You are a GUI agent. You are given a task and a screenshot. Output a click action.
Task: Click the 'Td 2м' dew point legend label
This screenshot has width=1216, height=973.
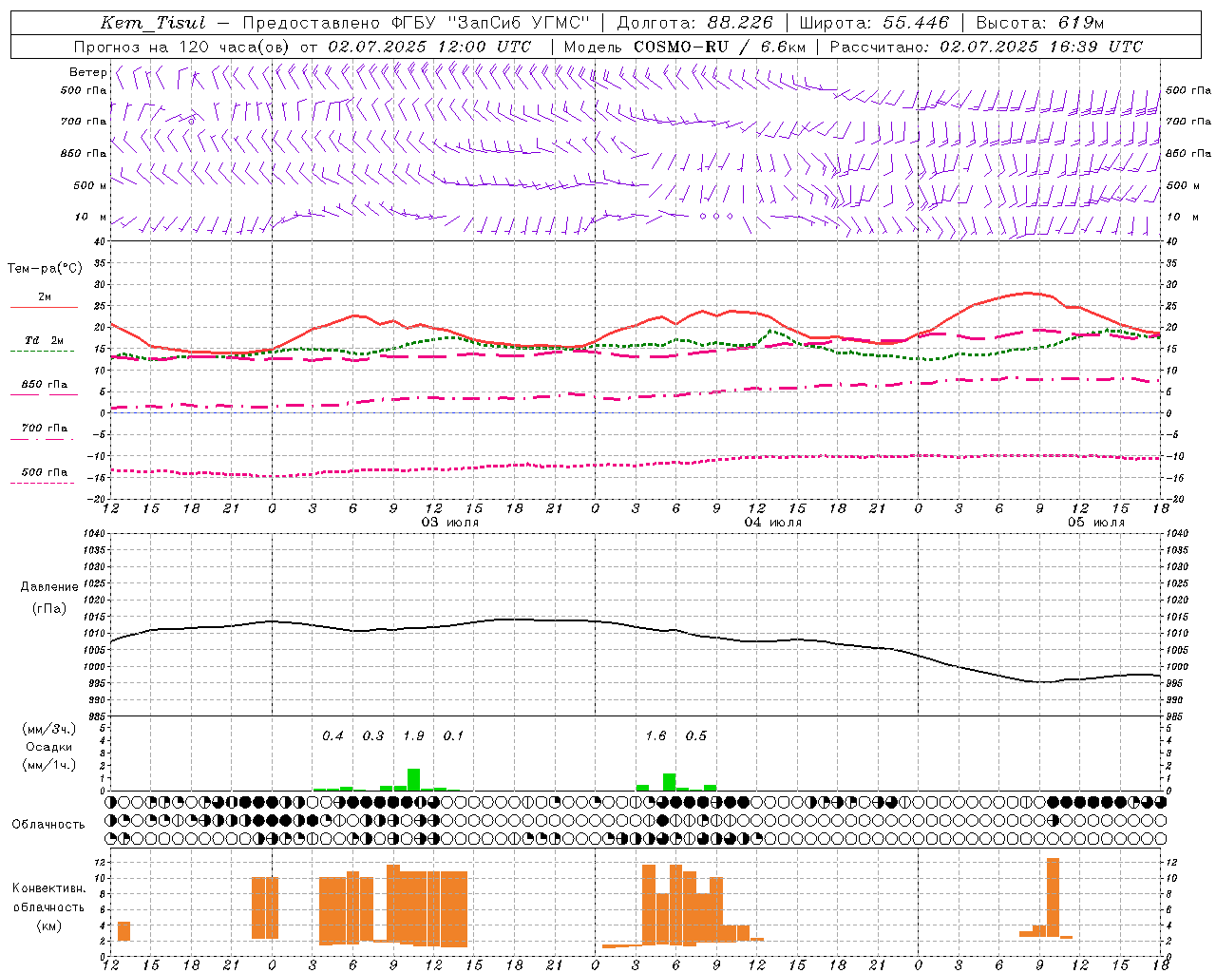[x=45, y=340]
